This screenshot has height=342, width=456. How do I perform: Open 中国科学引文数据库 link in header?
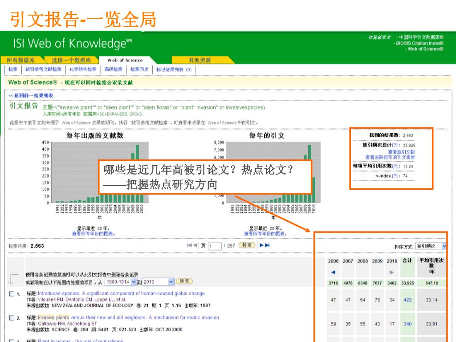(x=421, y=37)
